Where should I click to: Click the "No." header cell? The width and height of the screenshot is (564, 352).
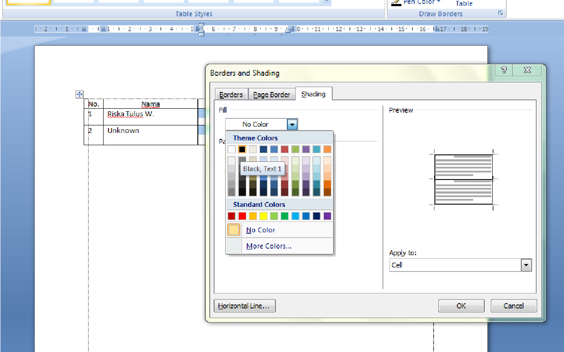(x=93, y=104)
